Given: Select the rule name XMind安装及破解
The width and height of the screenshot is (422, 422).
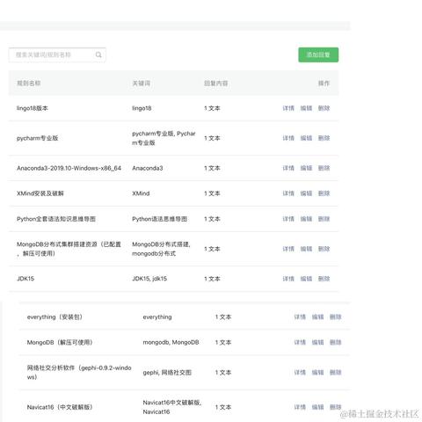Looking at the screenshot, I should coord(40,193).
